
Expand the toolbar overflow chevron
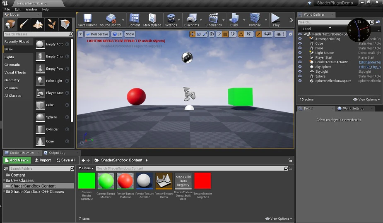(291, 20)
